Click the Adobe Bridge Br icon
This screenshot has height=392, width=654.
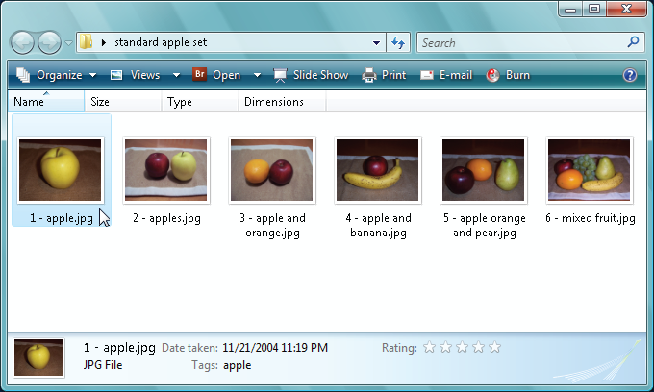point(199,74)
